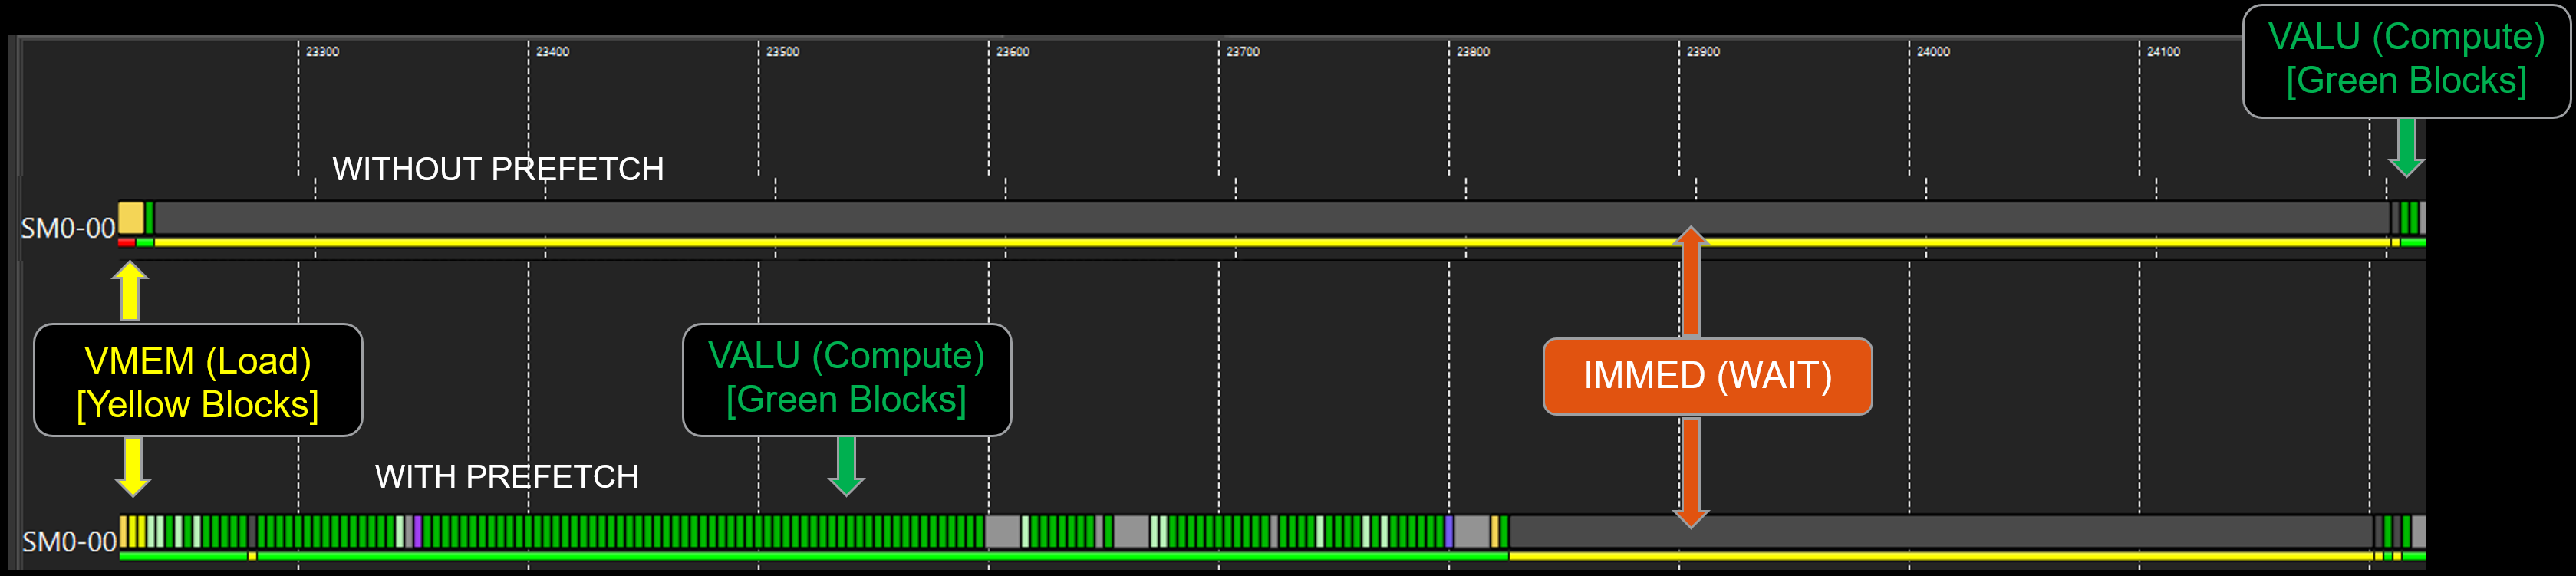Click the 23900 cycle marker on the ruler

[1702, 51]
